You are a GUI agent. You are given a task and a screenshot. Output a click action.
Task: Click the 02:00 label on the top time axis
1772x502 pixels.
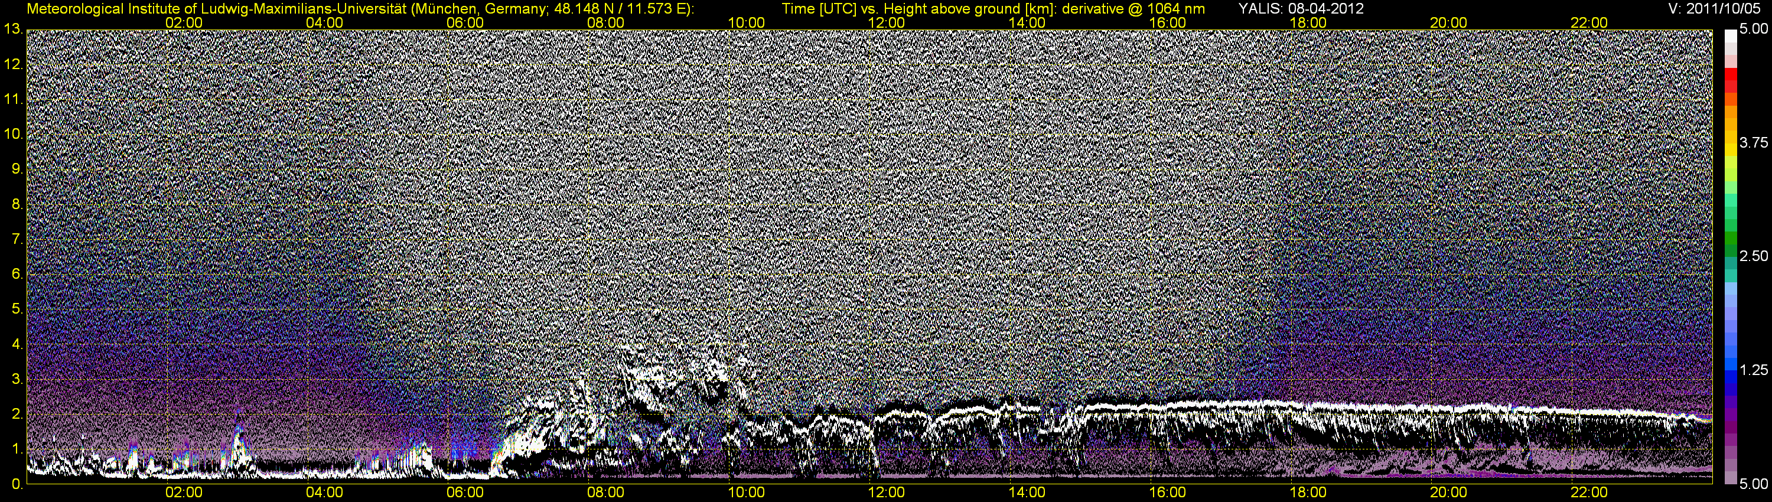[x=184, y=22]
